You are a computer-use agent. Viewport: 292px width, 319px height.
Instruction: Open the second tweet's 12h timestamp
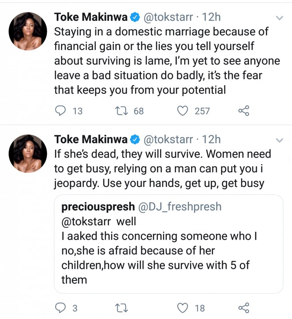pos(211,140)
